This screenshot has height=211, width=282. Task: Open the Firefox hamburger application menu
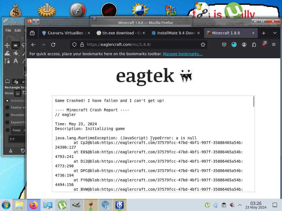click(x=274, y=45)
